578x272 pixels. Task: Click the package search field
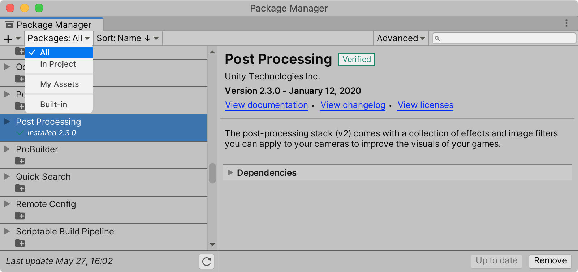(504, 38)
